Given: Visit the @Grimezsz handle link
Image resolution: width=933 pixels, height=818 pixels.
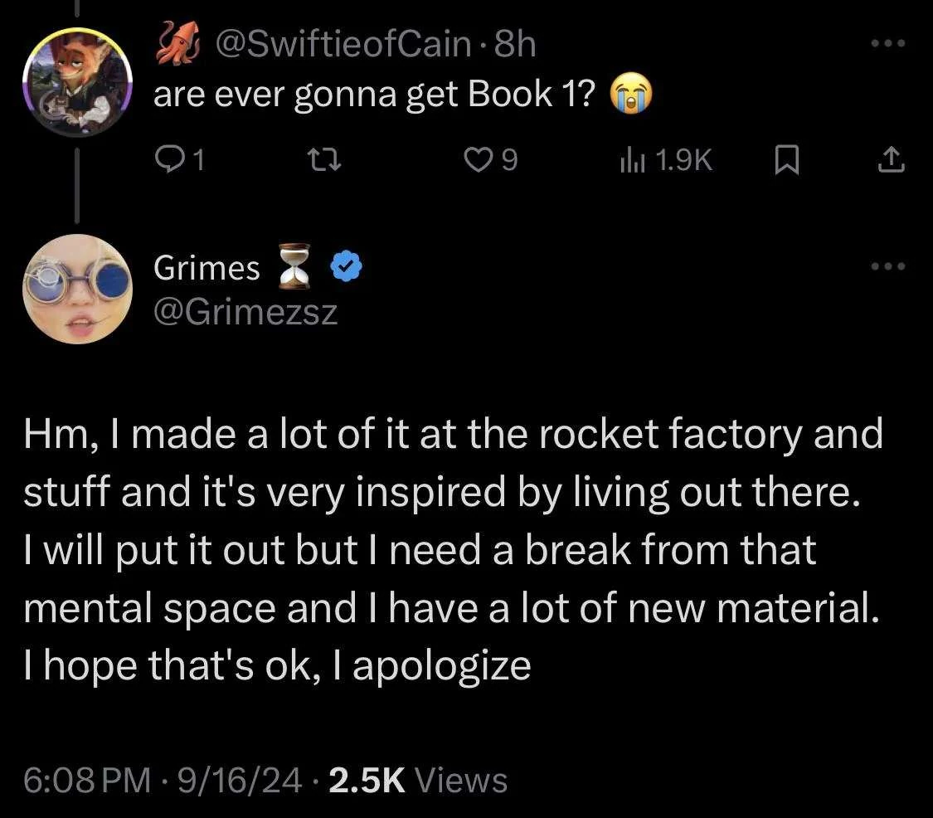Looking at the screenshot, I should pos(245,314).
